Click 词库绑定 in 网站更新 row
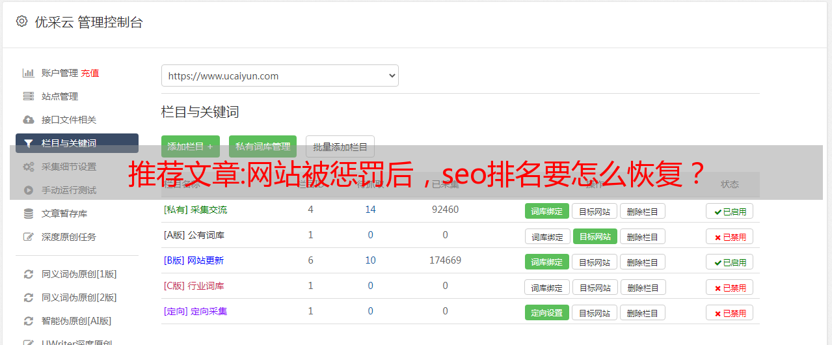This screenshot has height=345, width=832. pyautogui.click(x=547, y=262)
